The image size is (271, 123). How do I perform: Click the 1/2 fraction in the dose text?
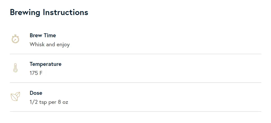(33, 102)
